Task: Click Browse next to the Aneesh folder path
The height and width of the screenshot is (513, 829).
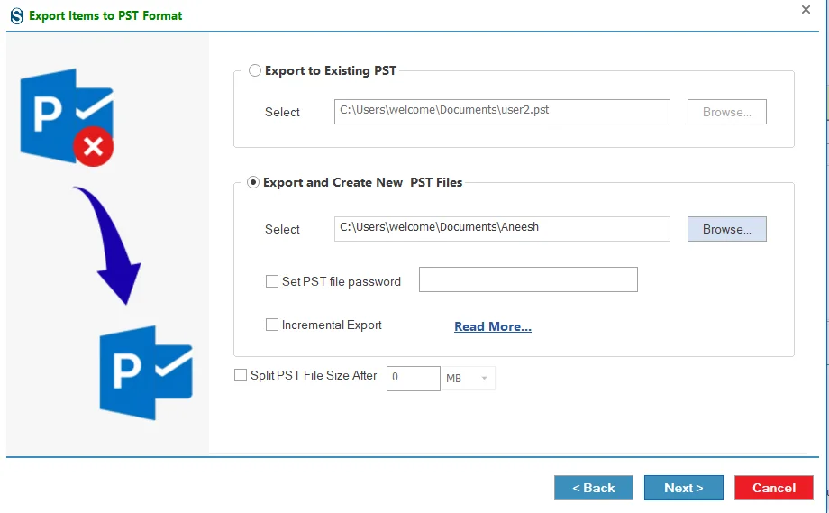Action: tap(727, 229)
